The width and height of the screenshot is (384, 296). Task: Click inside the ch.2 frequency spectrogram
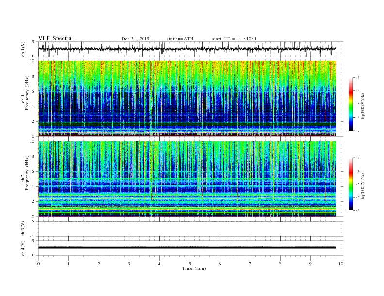click(187, 178)
